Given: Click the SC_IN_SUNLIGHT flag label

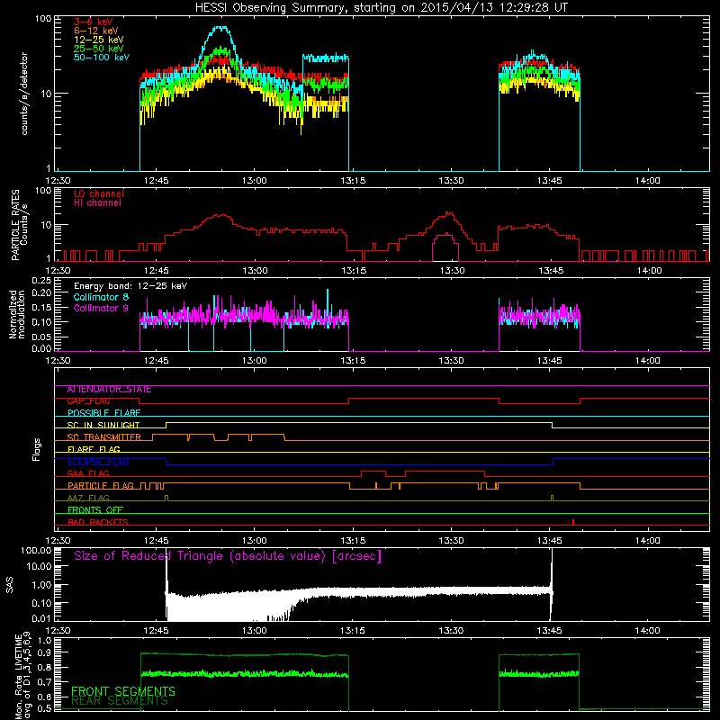Looking at the screenshot, I should [103, 425].
